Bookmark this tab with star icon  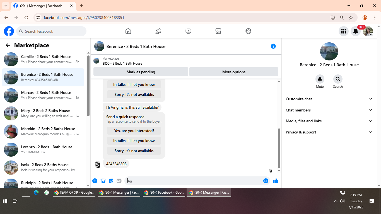click(x=351, y=18)
